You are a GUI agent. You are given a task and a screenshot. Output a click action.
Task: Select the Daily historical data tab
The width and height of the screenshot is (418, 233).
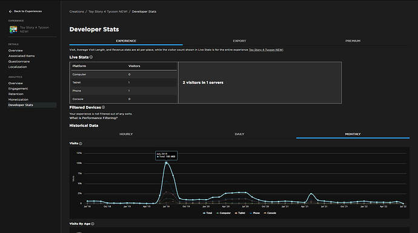click(239, 134)
